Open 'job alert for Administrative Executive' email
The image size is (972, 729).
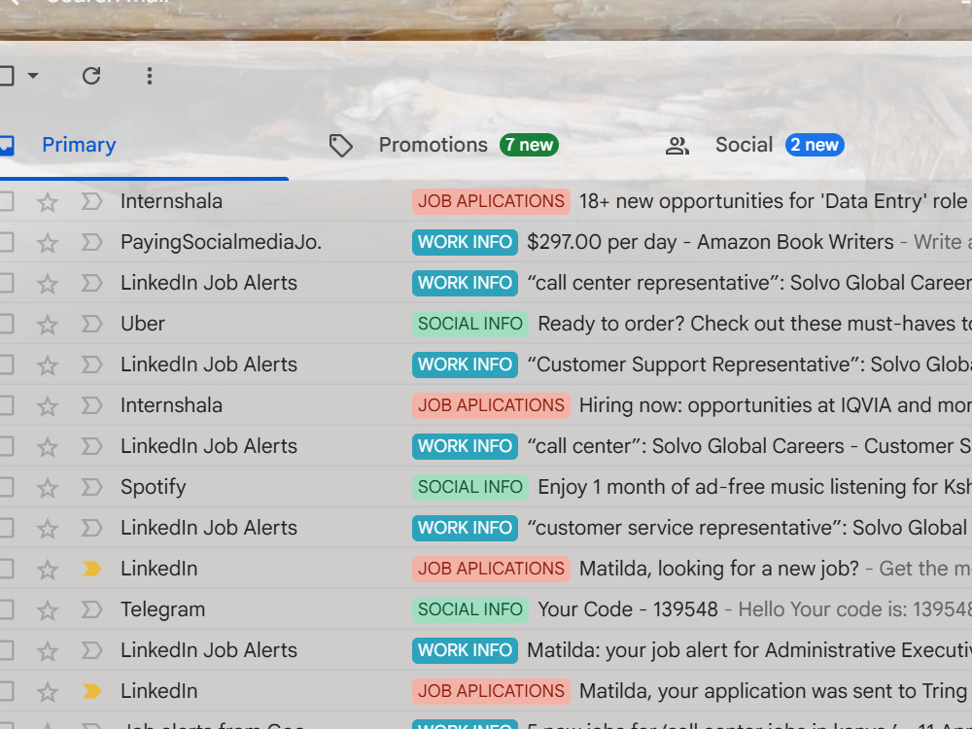[748, 651]
